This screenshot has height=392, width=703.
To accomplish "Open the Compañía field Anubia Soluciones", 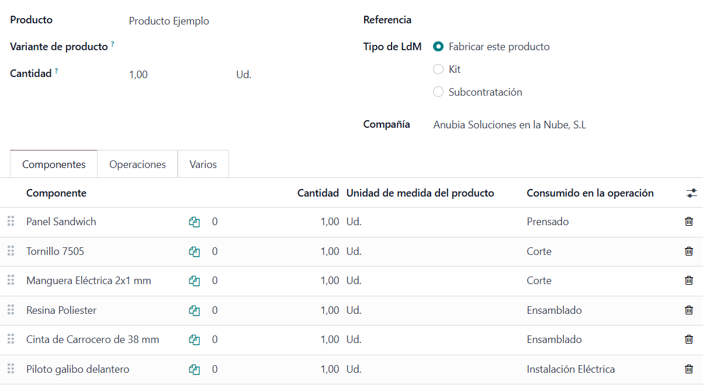I will (510, 125).
